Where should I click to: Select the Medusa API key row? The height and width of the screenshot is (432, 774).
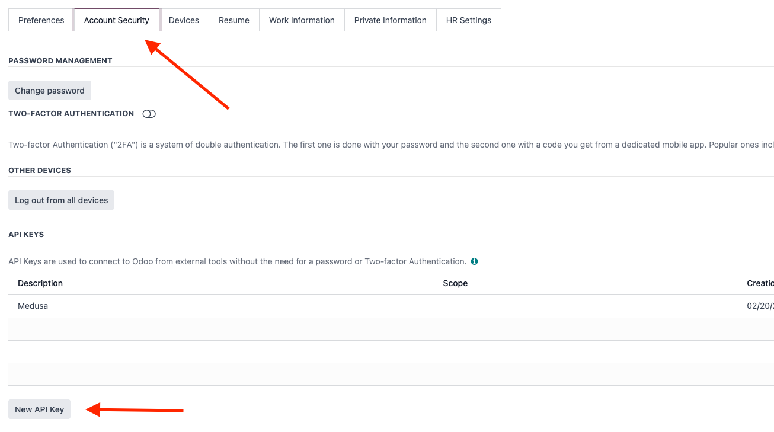coord(237,306)
